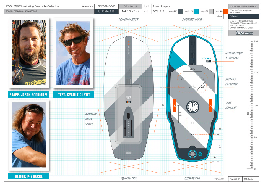263x185 pixels.
Task: Click the 'DIAMOND NOSE' label above the blue deck
Action: click(192, 19)
